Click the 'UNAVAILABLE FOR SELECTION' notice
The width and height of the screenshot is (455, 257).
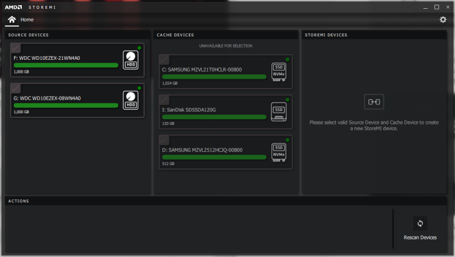(226, 46)
